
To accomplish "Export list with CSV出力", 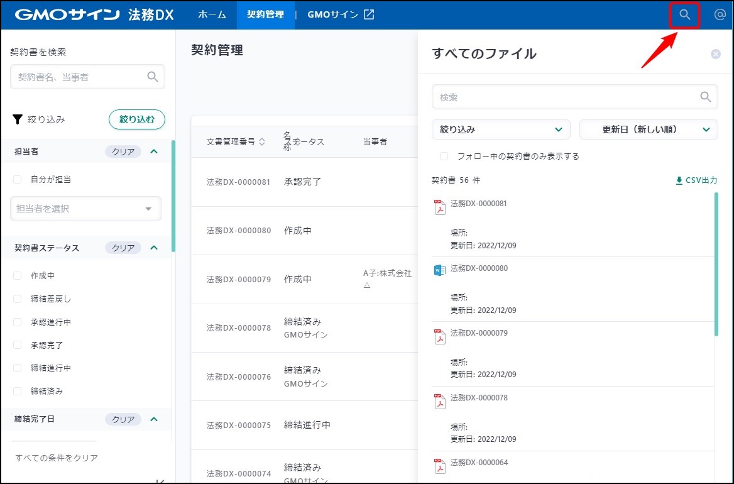I will click(x=696, y=180).
